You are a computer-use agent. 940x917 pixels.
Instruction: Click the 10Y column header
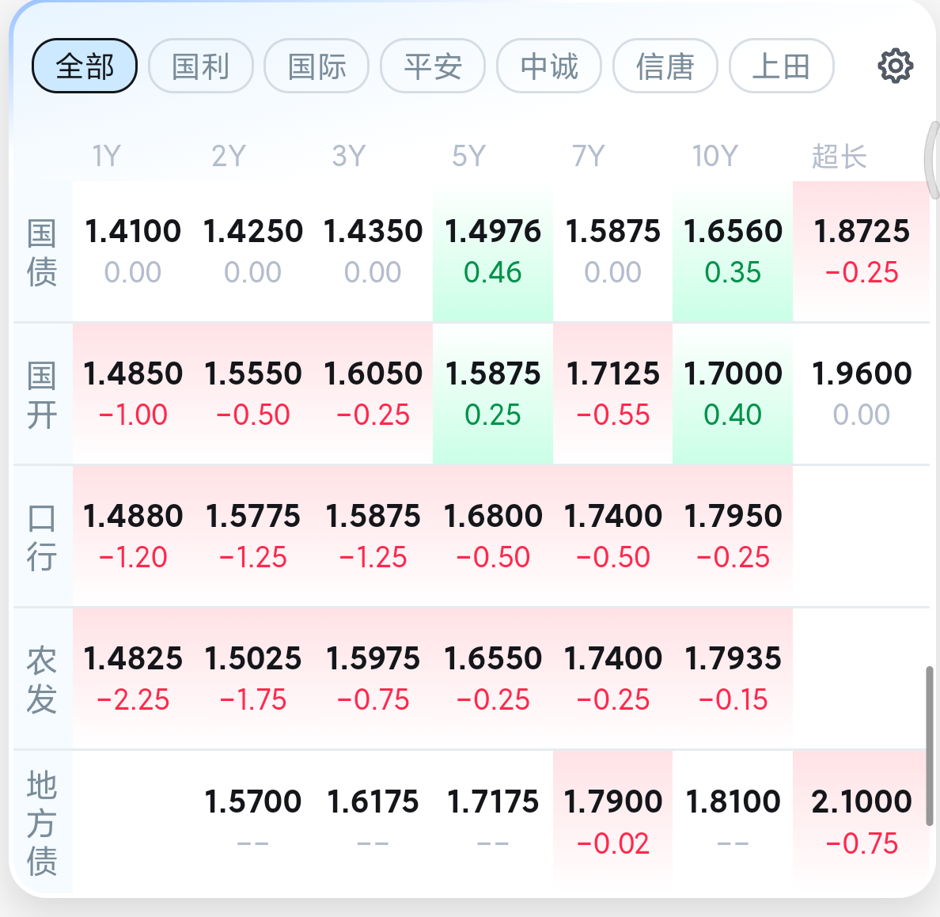point(714,157)
